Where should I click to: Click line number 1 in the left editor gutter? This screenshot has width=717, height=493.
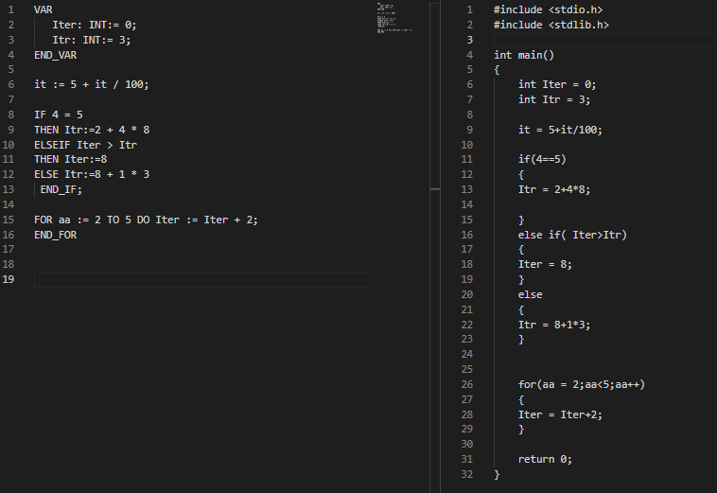pyautogui.click(x=11, y=9)
